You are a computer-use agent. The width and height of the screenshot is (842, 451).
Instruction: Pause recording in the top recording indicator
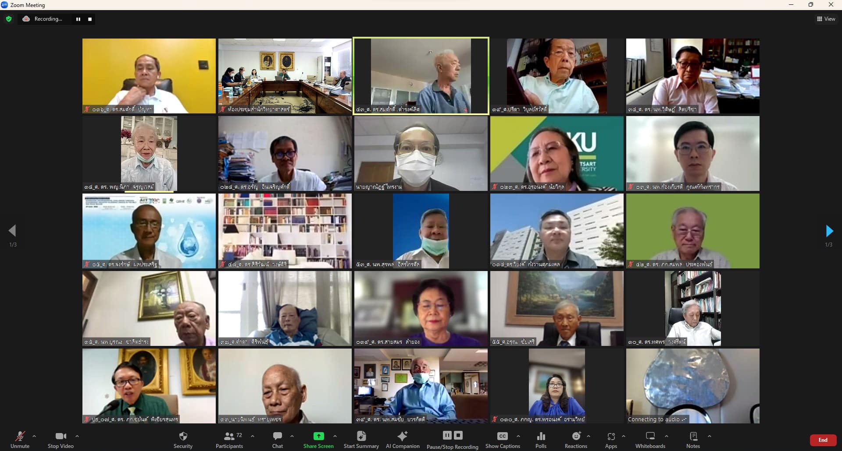click(x=78, y=19)
